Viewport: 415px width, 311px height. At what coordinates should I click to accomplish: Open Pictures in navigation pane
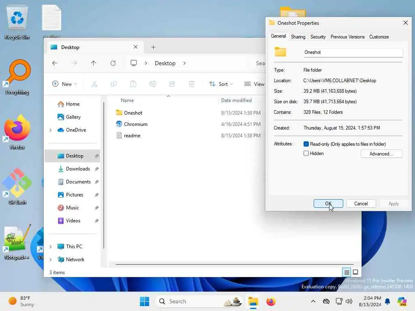(x=75, y=195)
